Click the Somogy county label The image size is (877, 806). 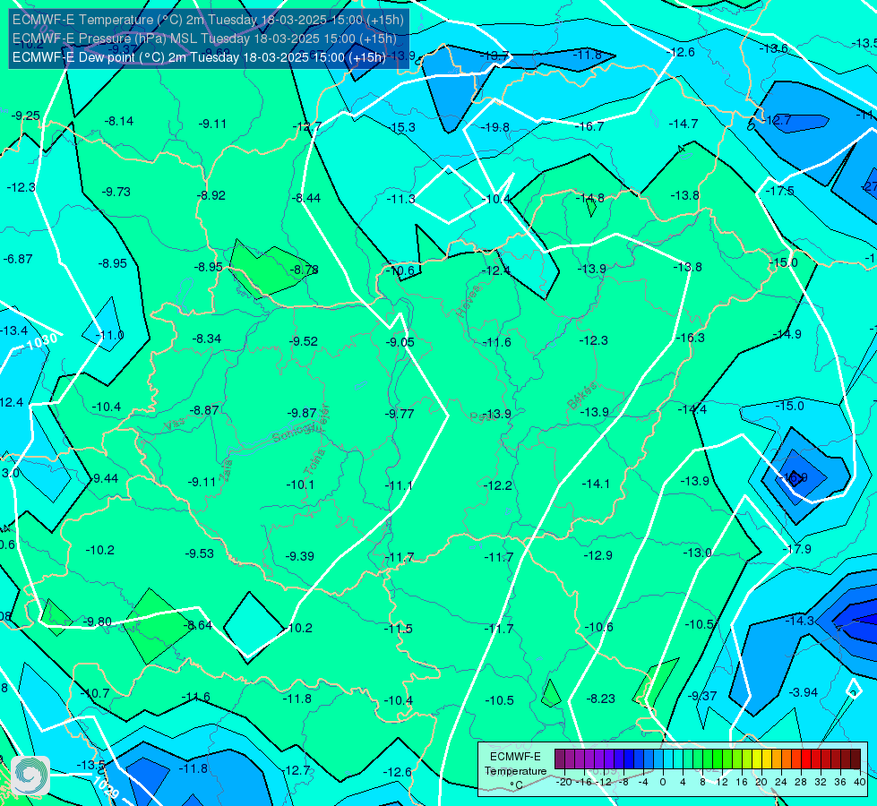291,433
